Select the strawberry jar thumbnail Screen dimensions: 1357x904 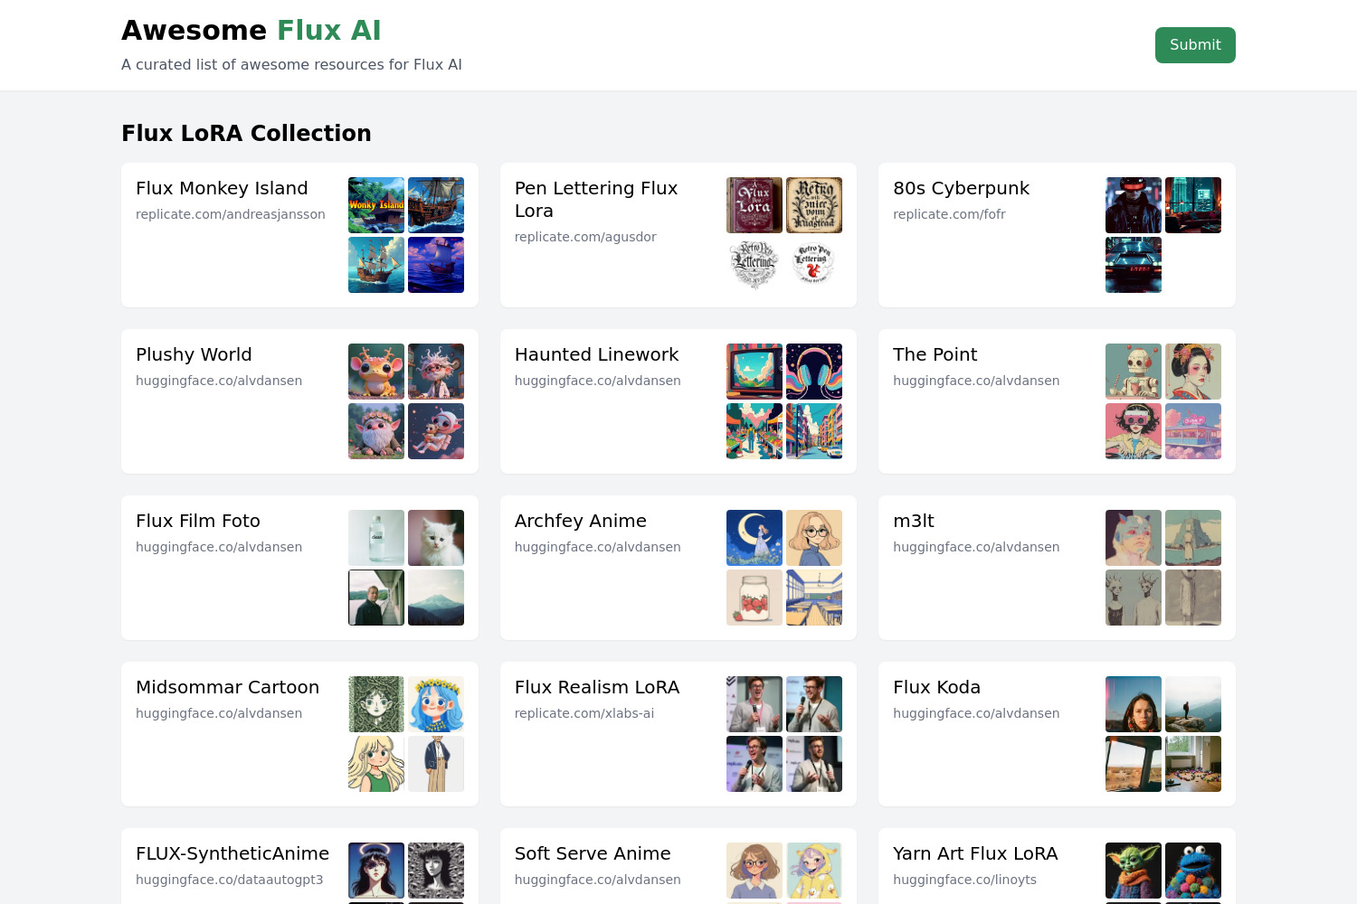tap(754, 598)
